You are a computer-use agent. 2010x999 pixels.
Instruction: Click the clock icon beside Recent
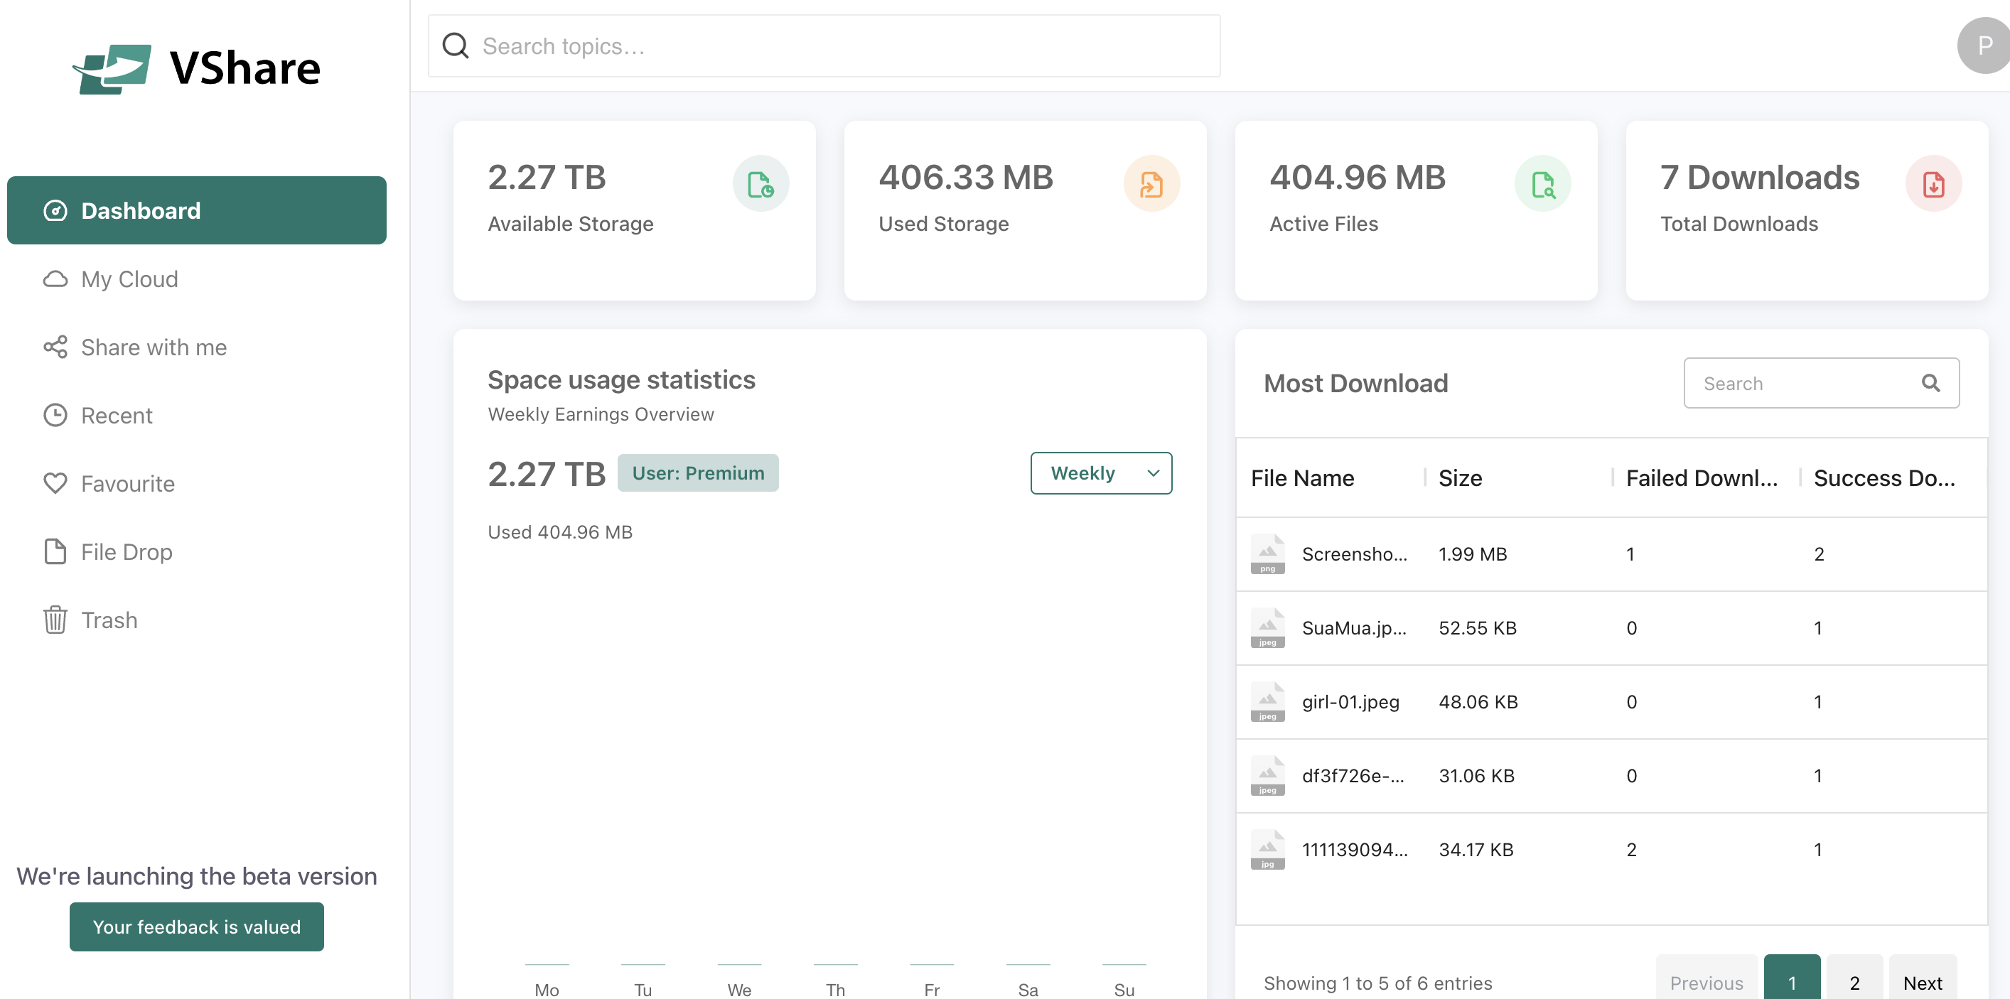click(x=55, y=415)
